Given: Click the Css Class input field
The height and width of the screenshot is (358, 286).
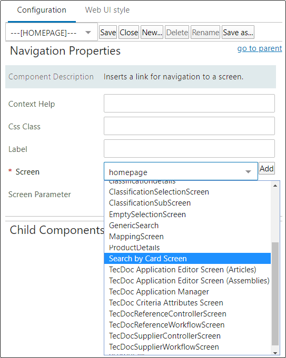Looking at the screenshot, I should click(189, 126).
